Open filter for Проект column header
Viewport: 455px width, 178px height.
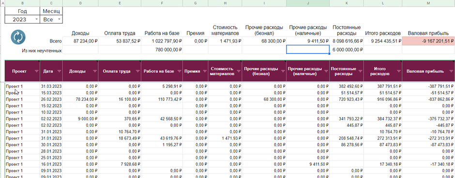[x=37, y=71]
